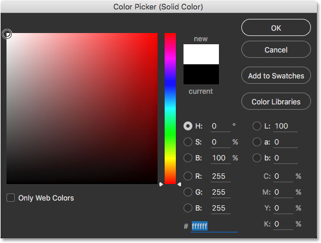Click the 'current' label below the swatch

click(x=201, y=91)
